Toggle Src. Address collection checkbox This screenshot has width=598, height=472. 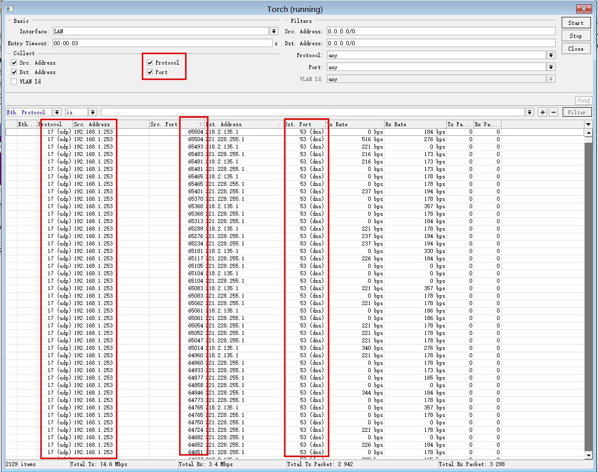tap(14, 63)
